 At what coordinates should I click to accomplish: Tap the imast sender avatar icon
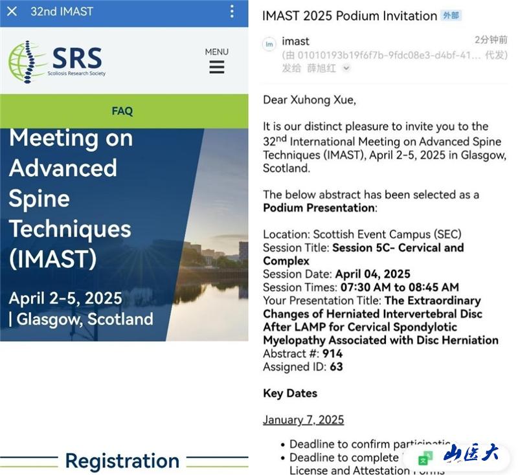point(269,43)
